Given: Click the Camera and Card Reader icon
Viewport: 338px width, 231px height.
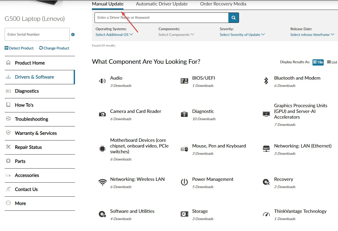Looking at the screenshot, I should 102,114.
